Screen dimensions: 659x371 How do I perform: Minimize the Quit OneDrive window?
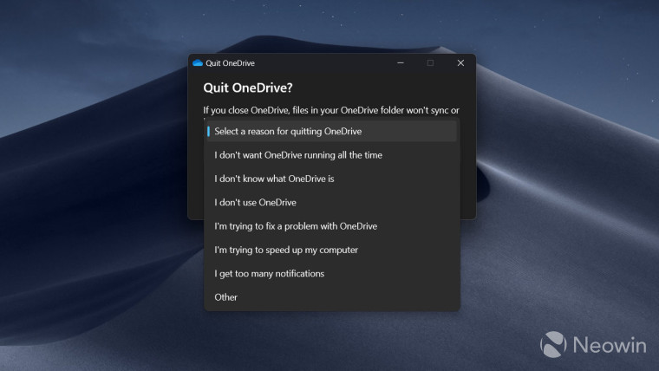401,63
